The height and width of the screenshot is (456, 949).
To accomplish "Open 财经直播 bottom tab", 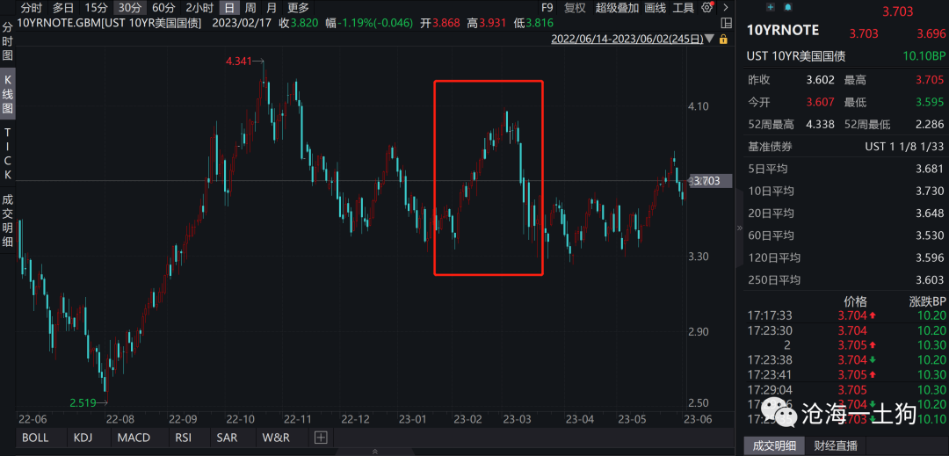I will tap(836, 445).
